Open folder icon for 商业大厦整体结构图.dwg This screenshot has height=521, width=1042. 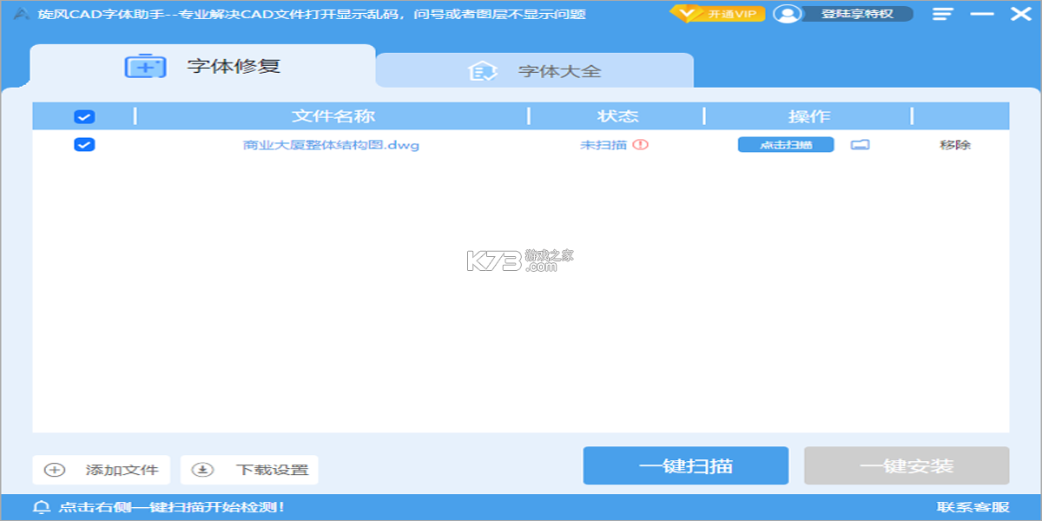pos(860,145)
